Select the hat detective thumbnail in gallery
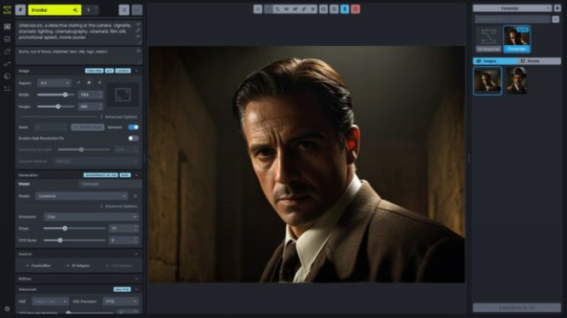 pos(517,81)
